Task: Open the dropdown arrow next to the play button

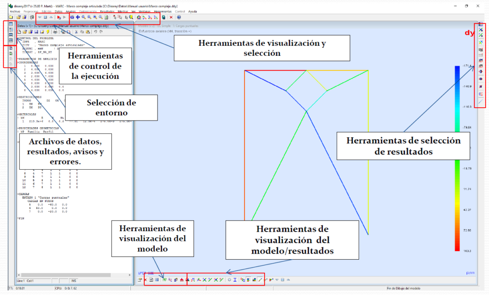Action: 40,17
